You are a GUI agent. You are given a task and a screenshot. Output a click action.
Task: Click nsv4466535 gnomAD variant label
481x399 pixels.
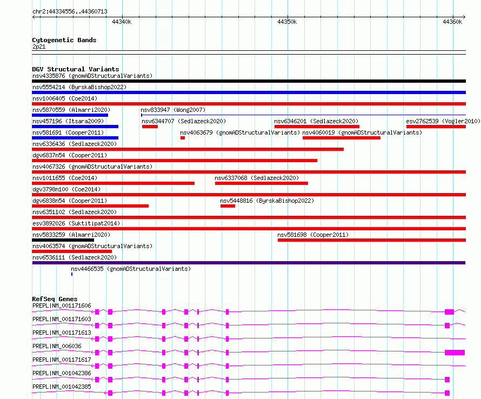click(131, 269)
